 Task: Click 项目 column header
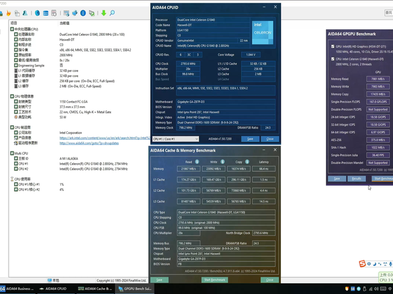coord(14,24)
